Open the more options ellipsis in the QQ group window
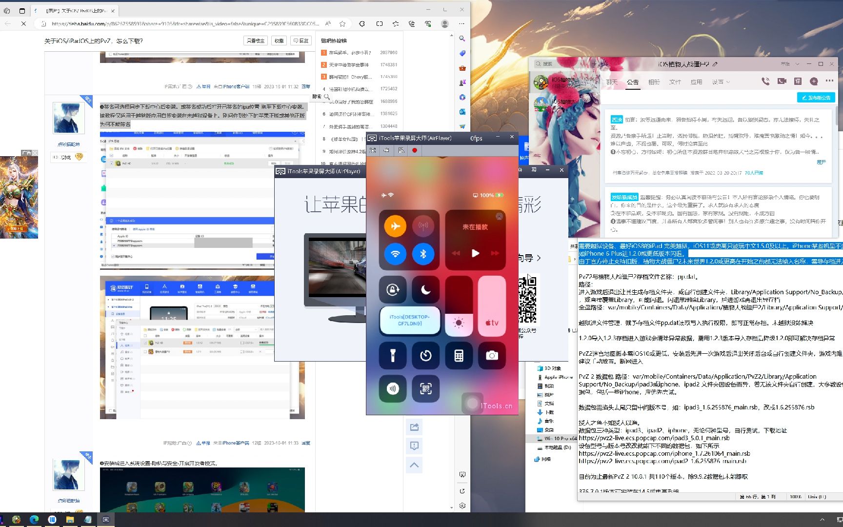 pyautogui.click(x=829, y=81)
